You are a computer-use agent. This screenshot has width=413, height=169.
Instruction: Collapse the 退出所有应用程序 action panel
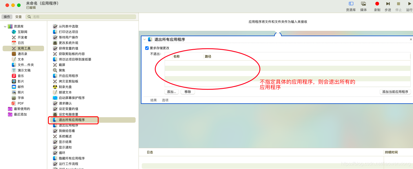(144, 39)
